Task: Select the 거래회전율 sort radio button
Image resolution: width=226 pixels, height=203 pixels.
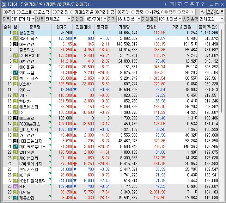Action: tap(72, 12)
